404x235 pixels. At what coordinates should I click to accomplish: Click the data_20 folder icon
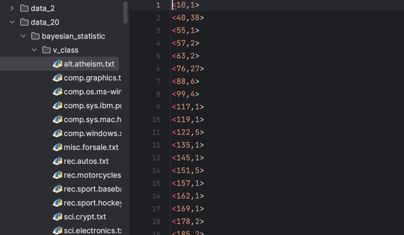click(24, 22)
